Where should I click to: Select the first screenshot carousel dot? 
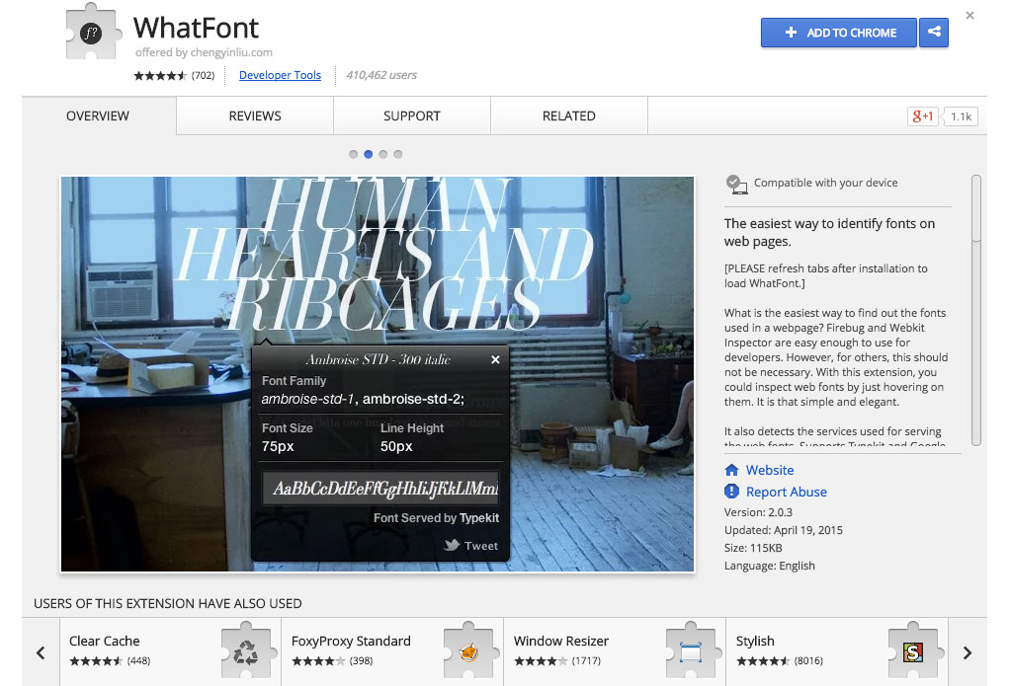point(353,154)
